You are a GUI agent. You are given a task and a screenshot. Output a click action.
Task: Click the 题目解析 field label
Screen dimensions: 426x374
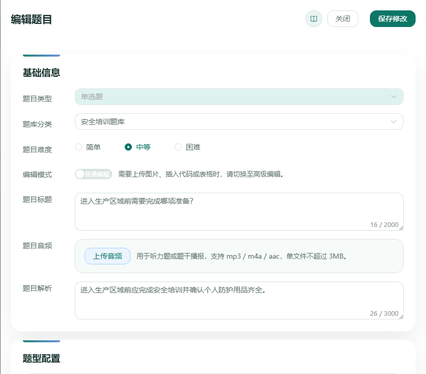point(37,288)
